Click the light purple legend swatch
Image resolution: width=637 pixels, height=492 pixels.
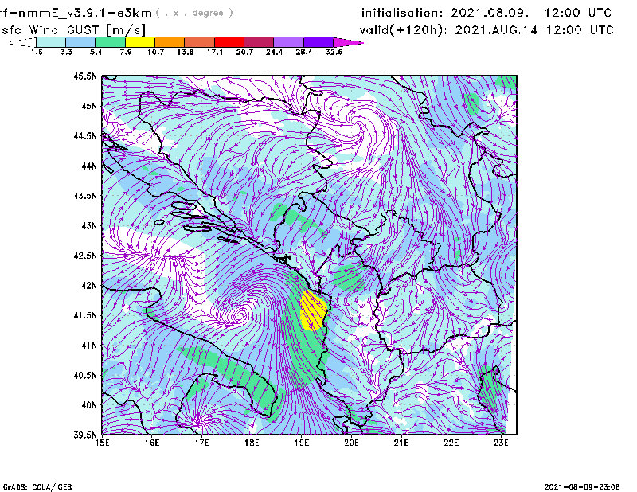(289, 42)
